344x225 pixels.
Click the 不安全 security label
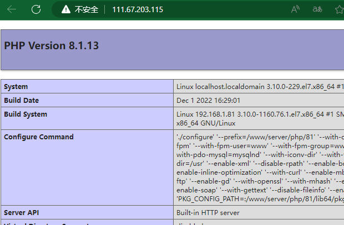87,9
